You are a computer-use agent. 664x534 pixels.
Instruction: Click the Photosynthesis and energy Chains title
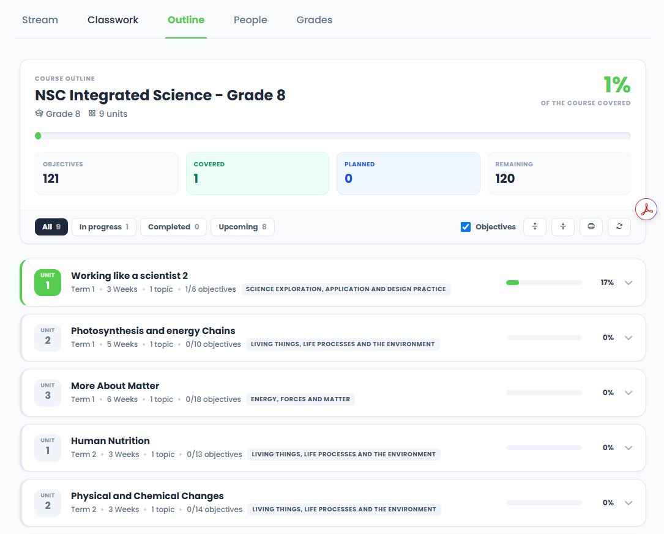[x=153, y=330]
